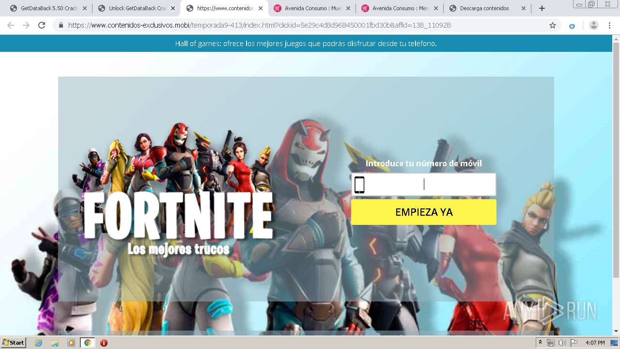This screenshot has width=620, height=349.
Task: Open the red Opera taskbar icon
Action: pos(104,343)
